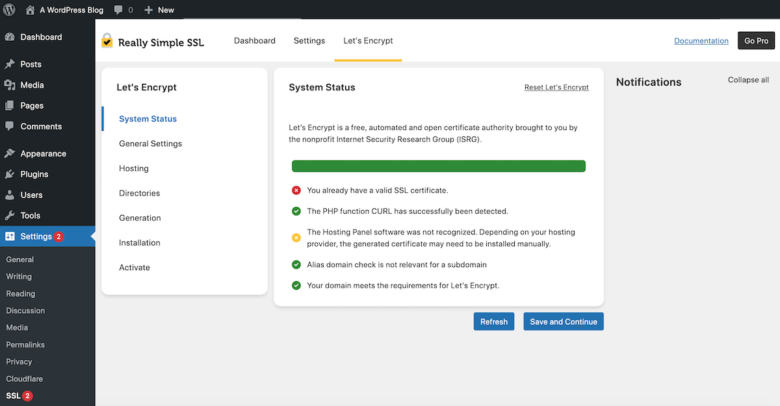Click the Let's Encrypt description paragraph
The image size is (780, 406).
pyautogui.click(x=433, y=133)
